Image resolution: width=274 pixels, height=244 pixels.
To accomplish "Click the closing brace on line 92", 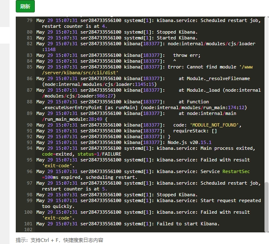I will (x=169, y=137).
